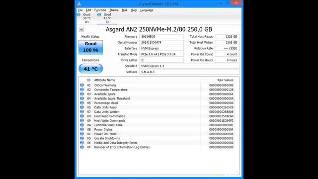Click the Good 100 % health status button
The height and width of the screenshot is (179, 318).
90,47
